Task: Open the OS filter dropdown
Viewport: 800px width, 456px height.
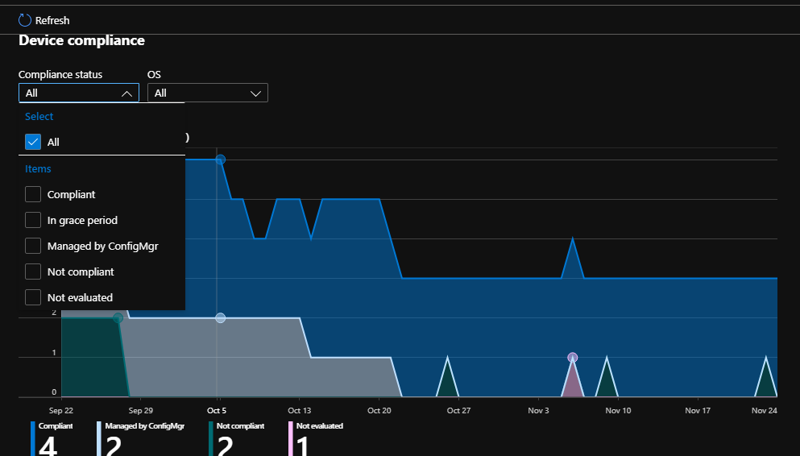Action: pyautogui.click(x=207, y=93)
